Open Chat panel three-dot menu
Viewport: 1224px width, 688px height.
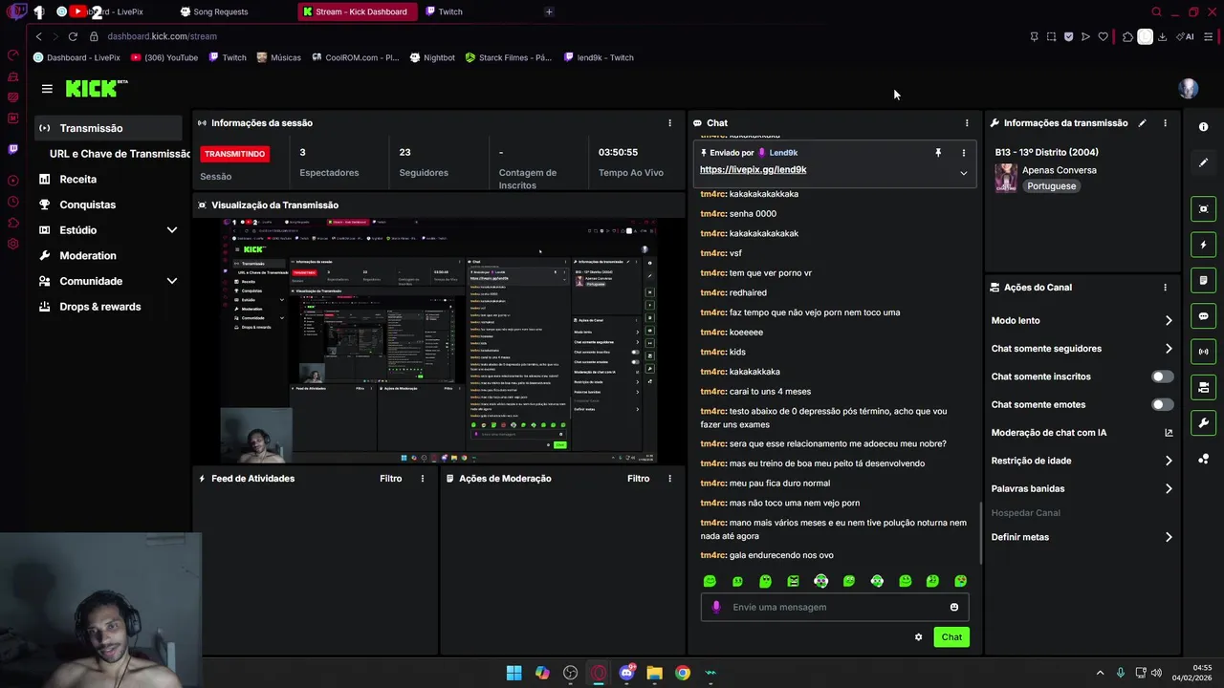(967, 123)
